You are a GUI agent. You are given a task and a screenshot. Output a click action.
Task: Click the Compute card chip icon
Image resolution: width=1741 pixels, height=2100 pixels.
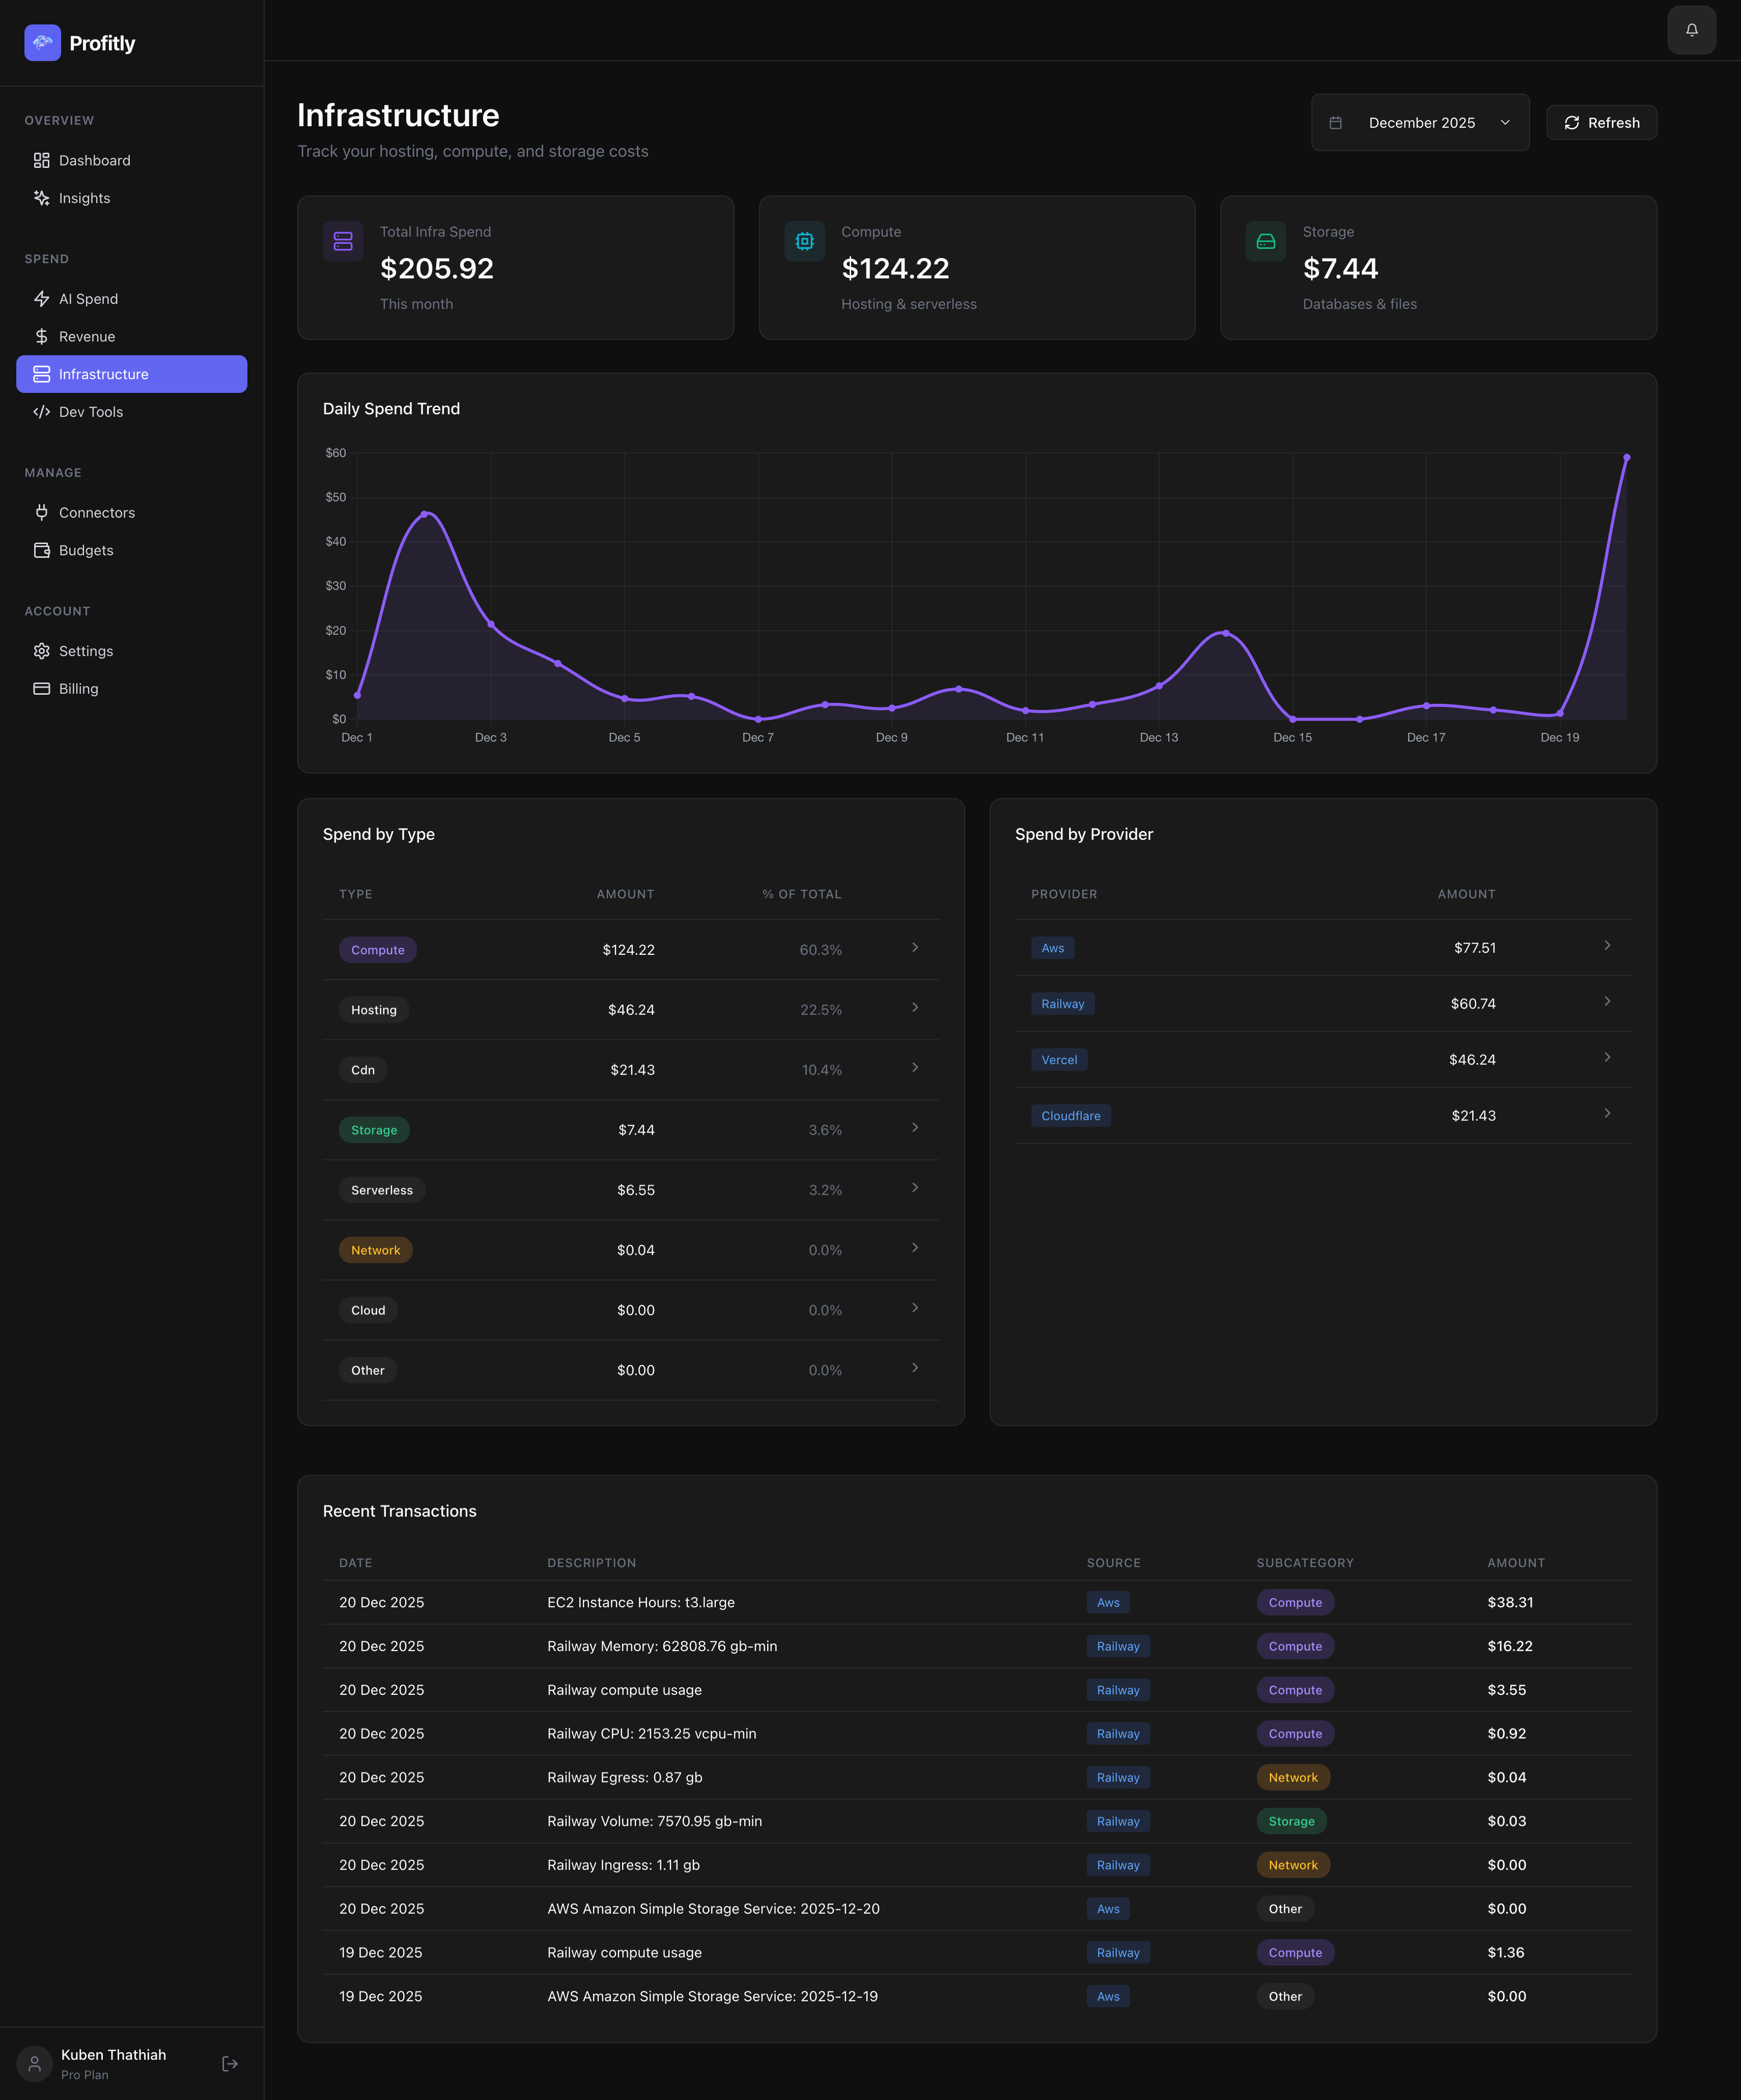coord(804,241)
